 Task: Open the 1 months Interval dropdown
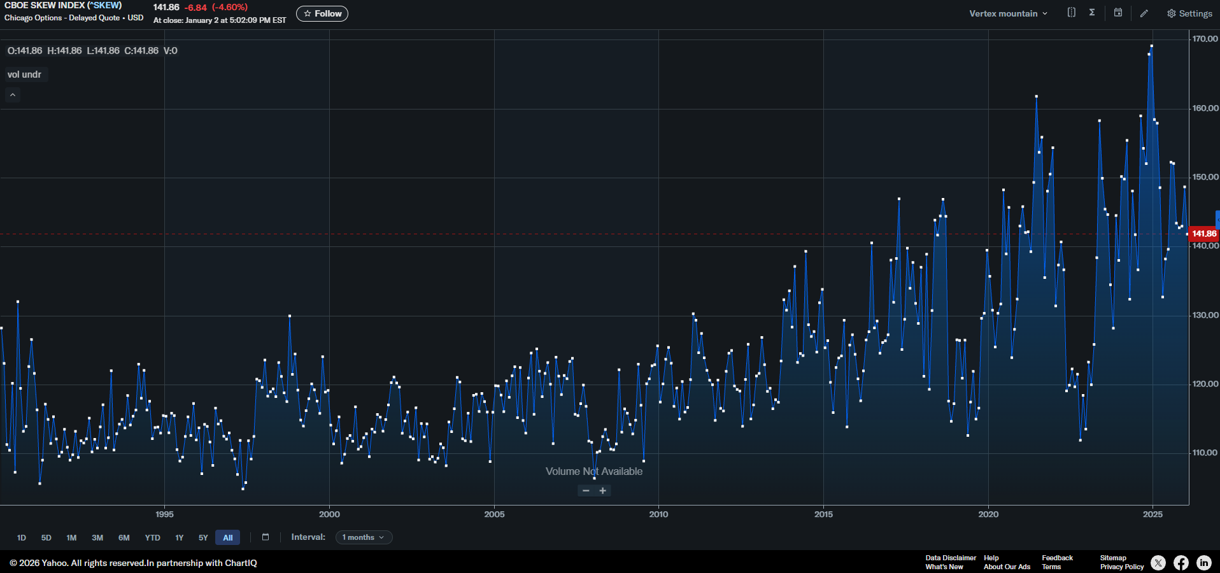pyautogui.click(x=363, y=537)
